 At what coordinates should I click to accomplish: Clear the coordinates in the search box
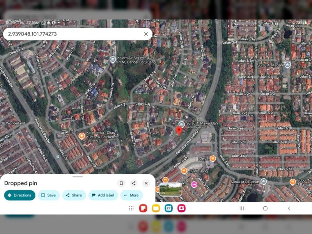click(146, 34)
